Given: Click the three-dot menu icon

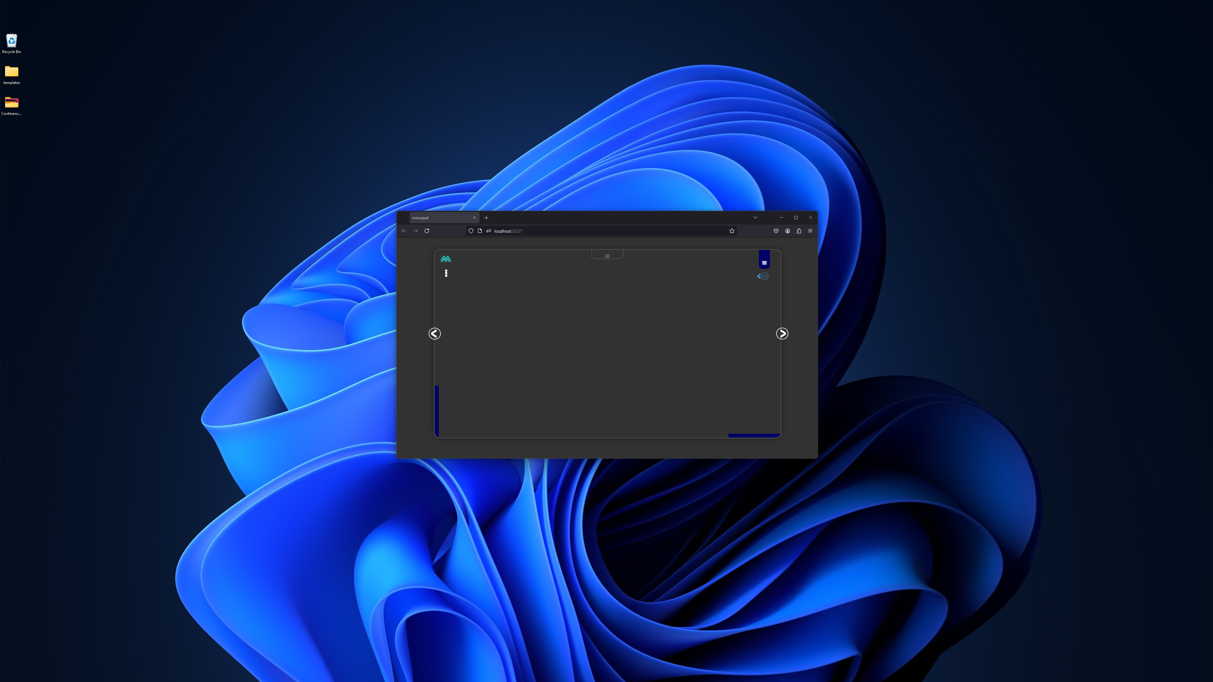Looking at the screenshot, I should click(x=446, y=273).
